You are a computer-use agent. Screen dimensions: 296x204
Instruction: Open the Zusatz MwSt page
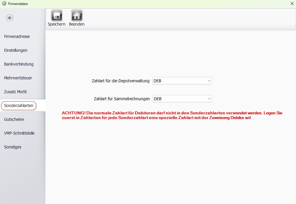click(15, 92)
